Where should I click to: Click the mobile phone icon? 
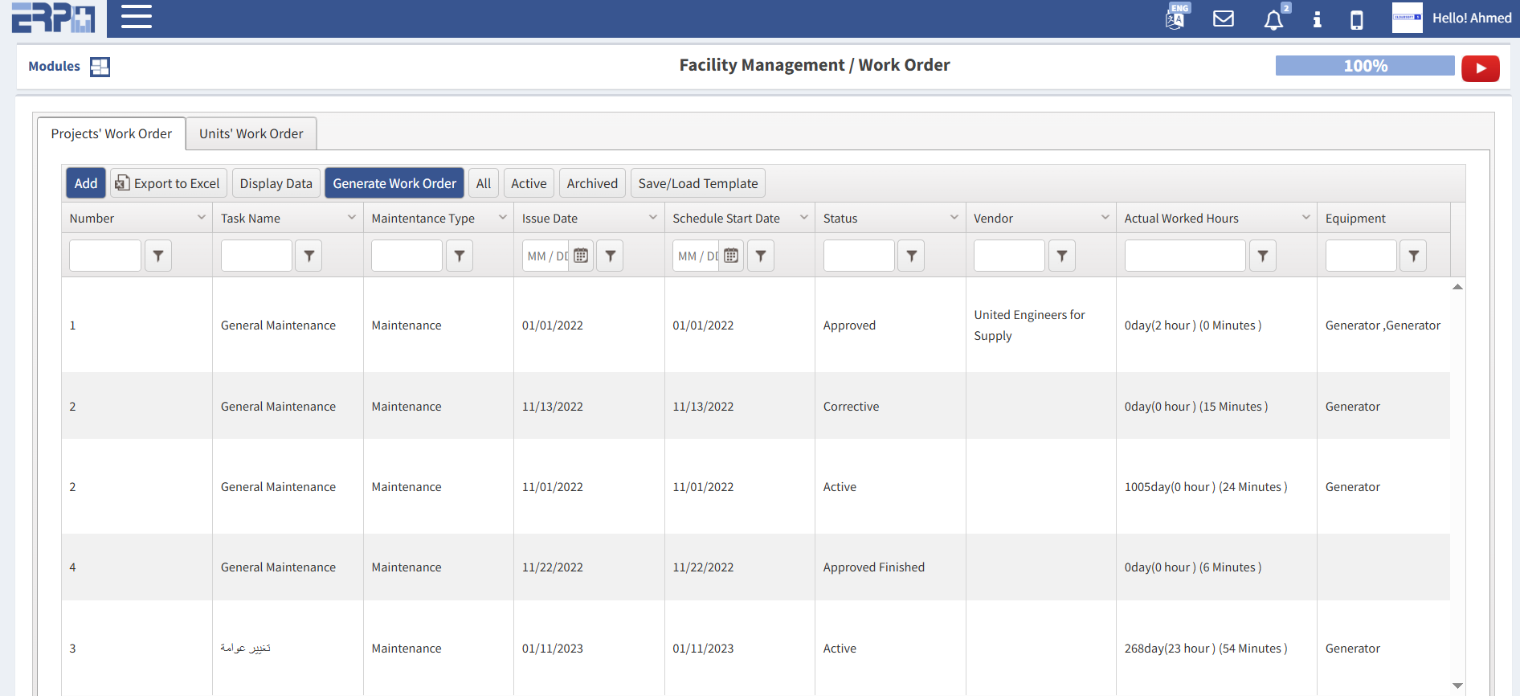click(1356, 19)
